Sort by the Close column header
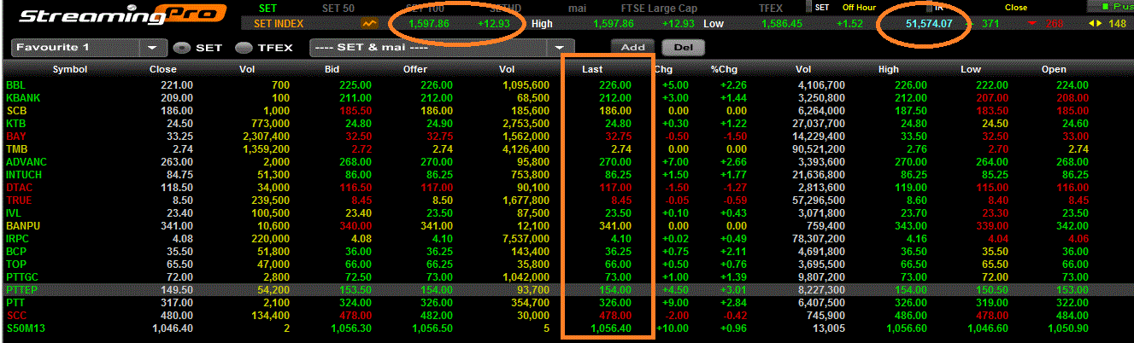The width and height of the screenshot is (1134, 343). (x=163, y=69)
